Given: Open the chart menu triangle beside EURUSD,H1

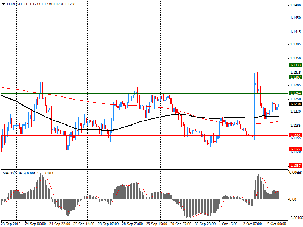Looking at the screenshot, I should (x=4, y=4).
